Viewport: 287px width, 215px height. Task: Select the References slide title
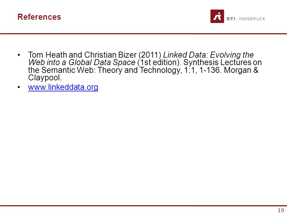click(39, 17)
